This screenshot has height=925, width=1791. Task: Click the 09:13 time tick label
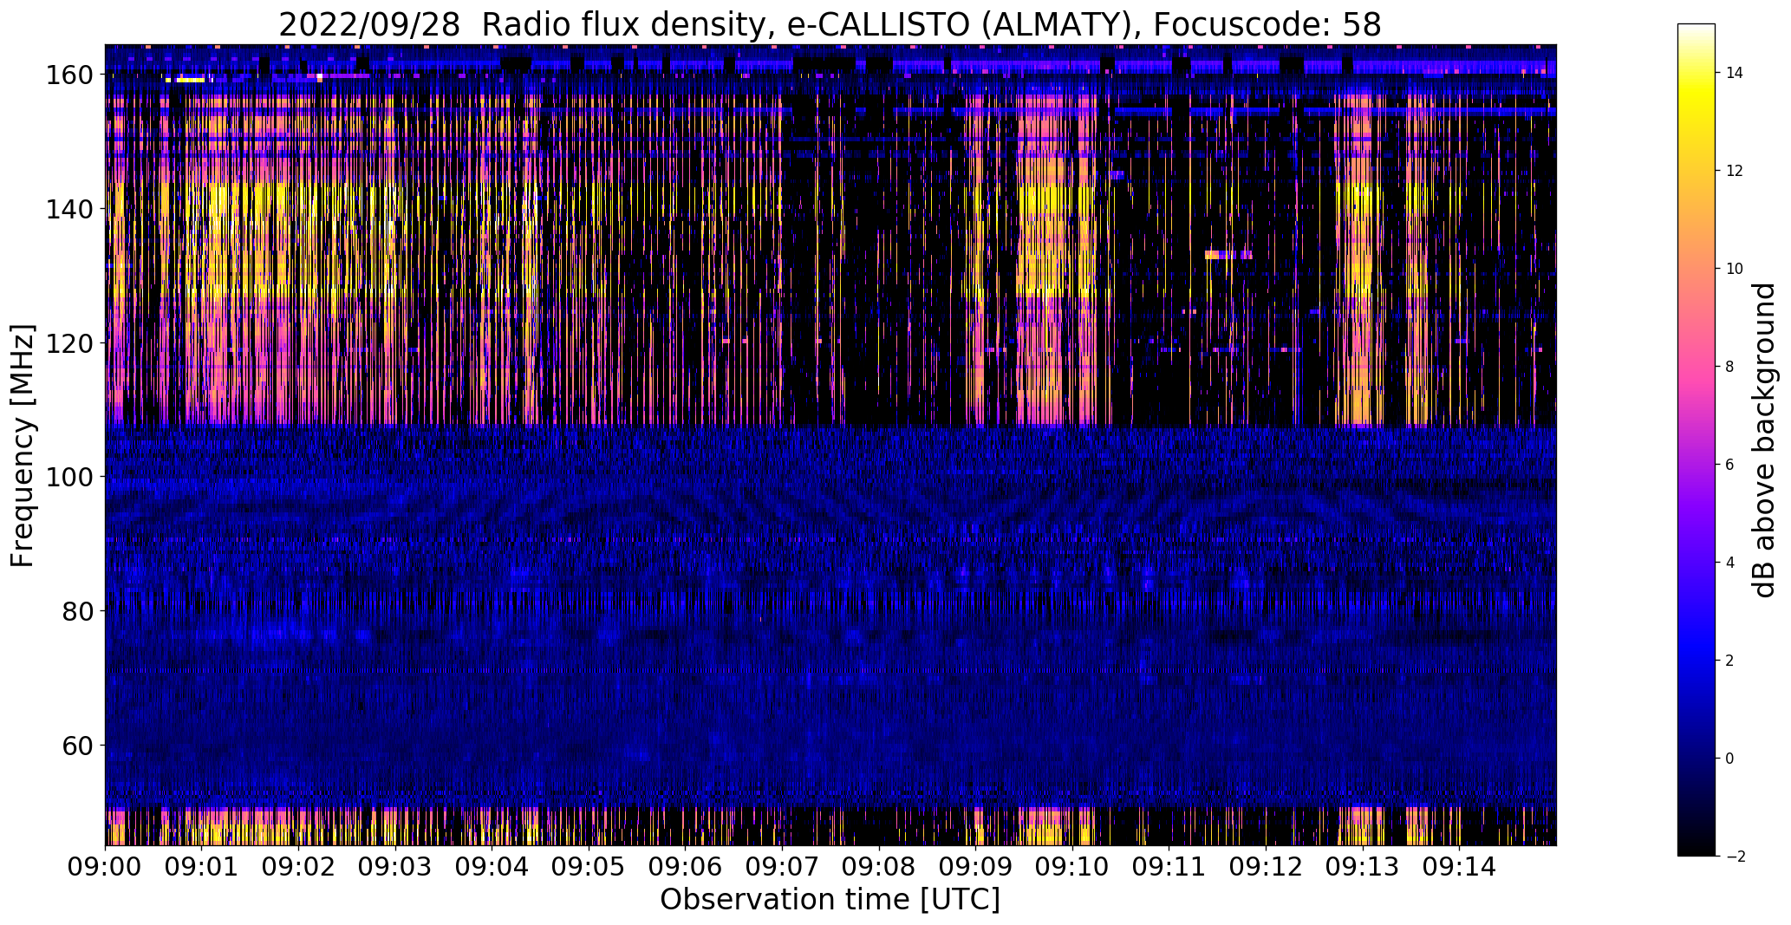pos(1363,867)
